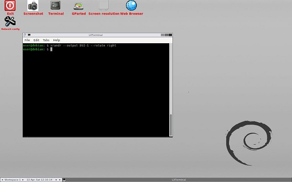Launch the Web Browser globe icon

[x=131, y=6]
